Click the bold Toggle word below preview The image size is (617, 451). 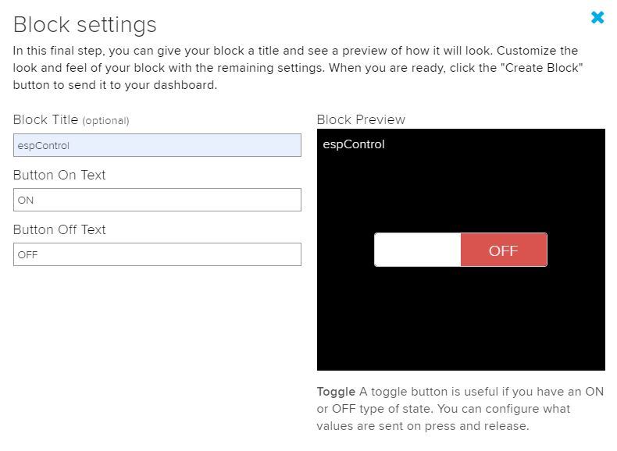coord(336,392)
